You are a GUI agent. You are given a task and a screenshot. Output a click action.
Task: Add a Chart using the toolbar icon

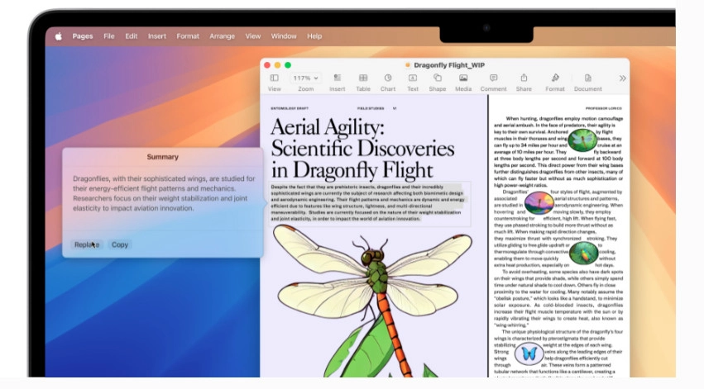click(387, 78)
